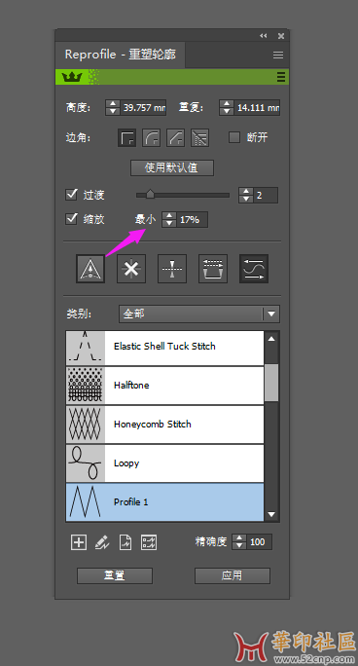Image resolution: width=358 pixels, height=666 pixels.
Task: Click the profile document icon
Action: [x=125, y=542]
